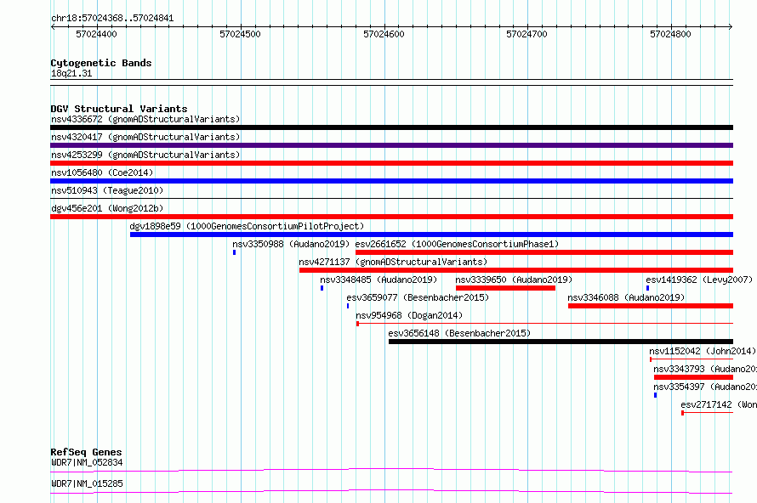Screen dimensions: 757x503
Task: Click the nsv3339650 (Audano2019) label
Action: click(514, 280)
